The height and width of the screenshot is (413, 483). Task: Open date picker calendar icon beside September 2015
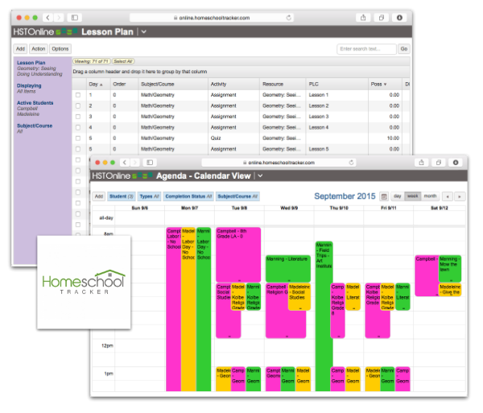[384, 196]
